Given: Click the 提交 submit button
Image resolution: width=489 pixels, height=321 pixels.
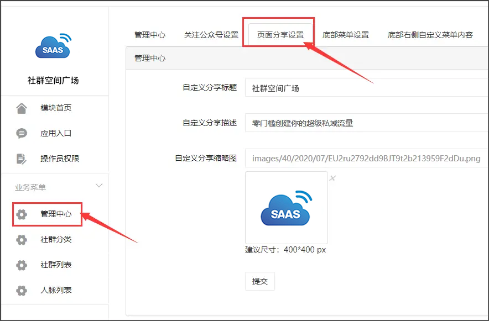Looking at the screenshot, I should (260, 281).
